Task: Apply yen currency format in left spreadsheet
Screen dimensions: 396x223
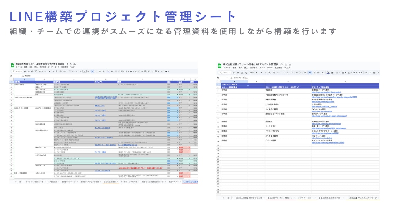Action: [x=50, y=71]
